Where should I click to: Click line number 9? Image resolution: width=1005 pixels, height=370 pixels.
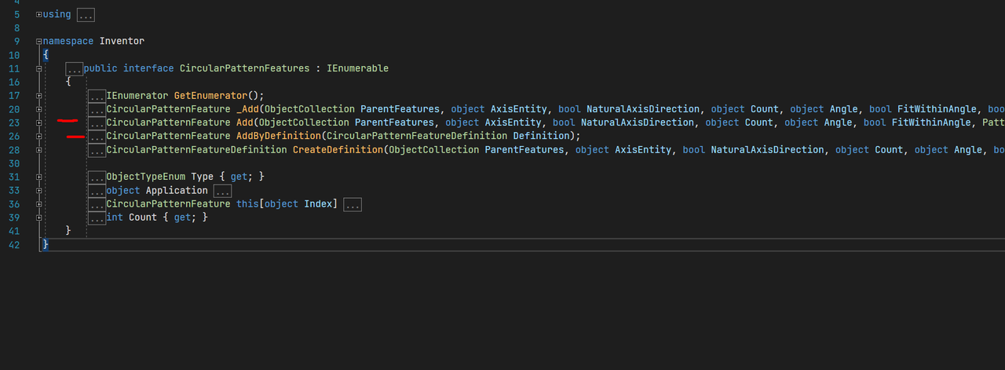[17, 42]
